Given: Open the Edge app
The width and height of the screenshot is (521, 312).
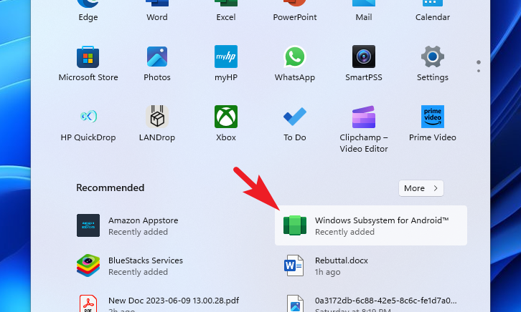Looking at the screenshot, I should tap(88, 11).
